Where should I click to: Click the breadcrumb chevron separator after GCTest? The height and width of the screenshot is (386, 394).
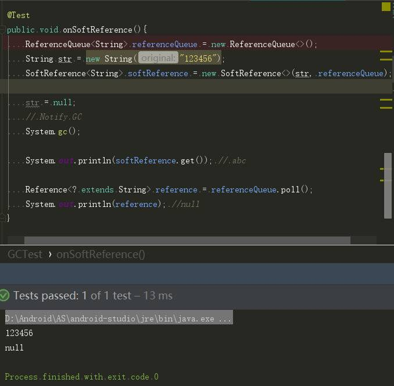click(x=50, y=254)
